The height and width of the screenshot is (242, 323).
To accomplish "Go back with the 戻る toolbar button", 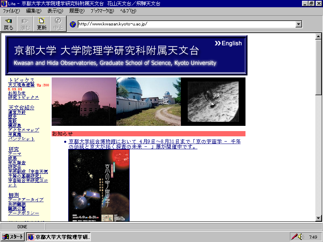I will 8,24.
